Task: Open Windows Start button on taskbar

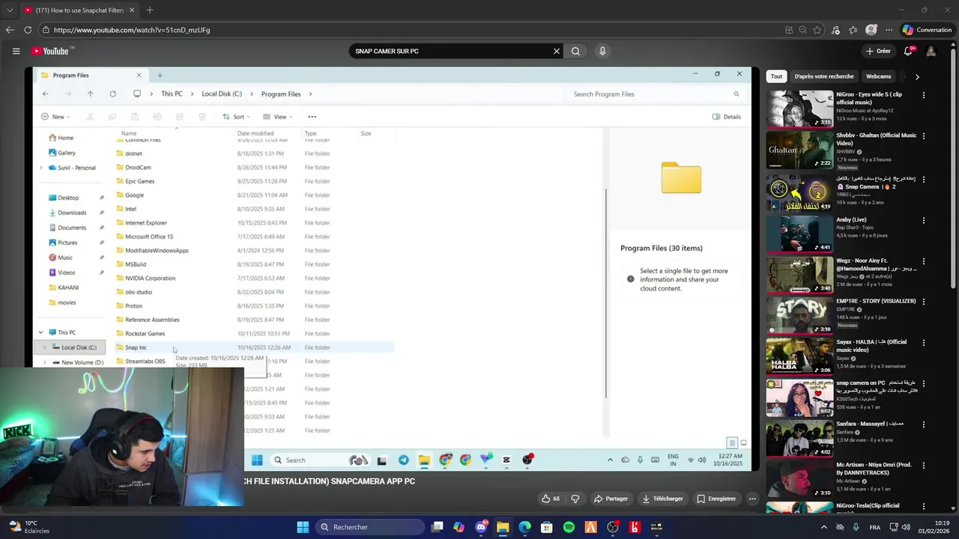Action: tap(303, 527)
